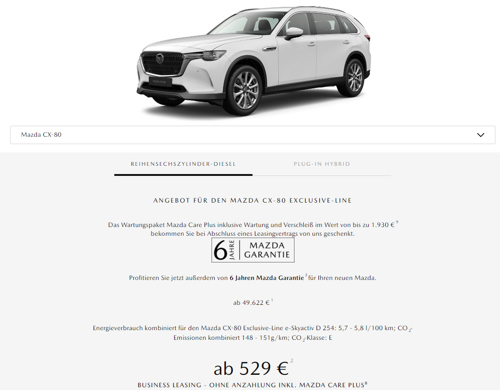Click the large ab 529 € price
Screen dimensions: 500x390
[x=251, y=369]
